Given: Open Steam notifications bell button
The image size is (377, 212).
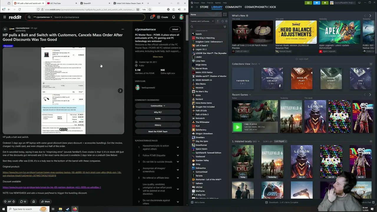Looking at the screenshot, I should coord(325,3).
